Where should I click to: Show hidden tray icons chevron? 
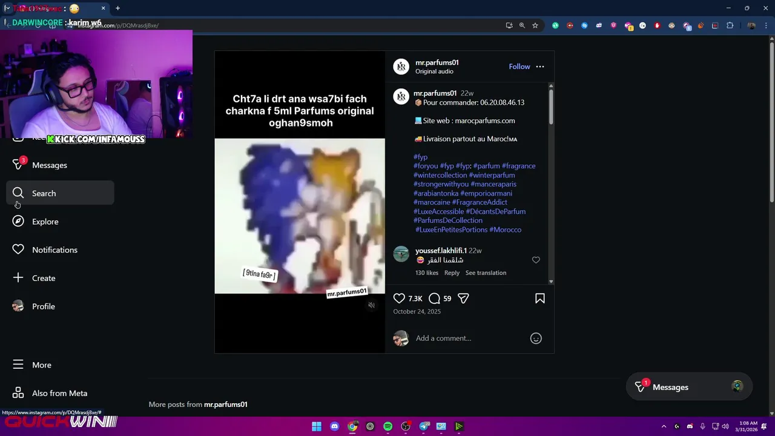tap(664, 426)
